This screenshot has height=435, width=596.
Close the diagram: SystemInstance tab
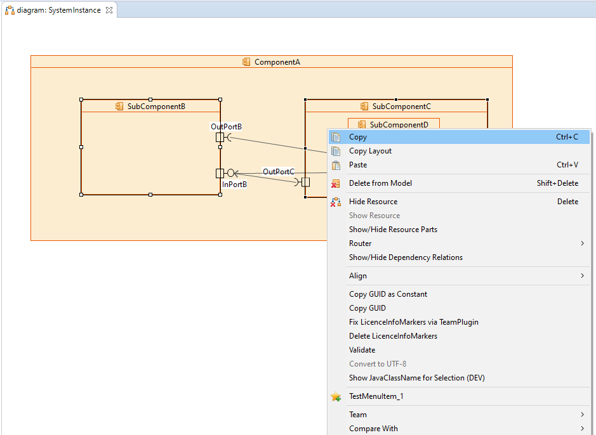(x=109, y=10)
